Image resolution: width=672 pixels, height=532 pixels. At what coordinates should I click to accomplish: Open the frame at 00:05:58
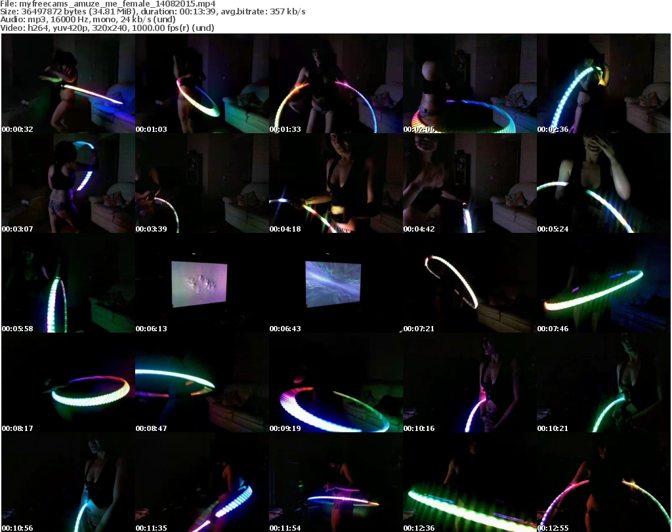(x=68, y=283)
